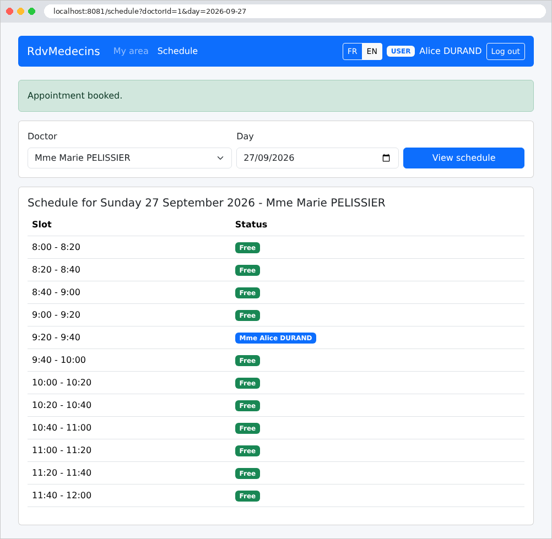Click the Alice DURAND username in navbar

click(450, 51)
